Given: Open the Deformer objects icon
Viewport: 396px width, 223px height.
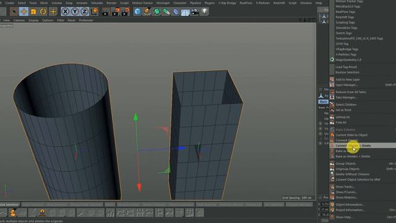Looking at the screenshot, I should (x=176, y=12).
